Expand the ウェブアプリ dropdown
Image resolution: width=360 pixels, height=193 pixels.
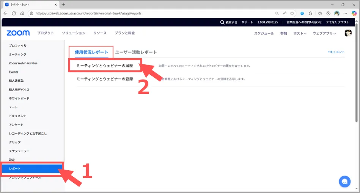[x=324, y=33]
